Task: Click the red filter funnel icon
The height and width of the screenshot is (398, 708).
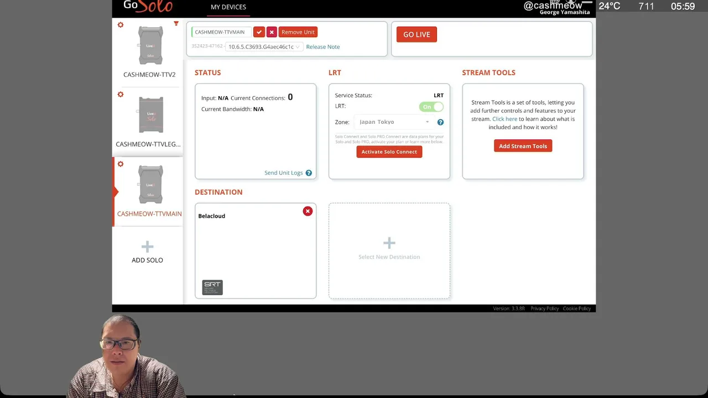Action: point(176,24)
